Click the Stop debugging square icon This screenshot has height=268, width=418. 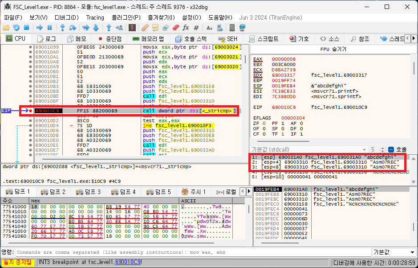point(26,28)
